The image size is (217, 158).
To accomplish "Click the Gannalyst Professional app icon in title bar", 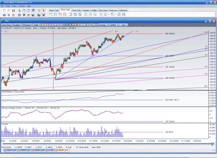I will (x=2, y=2).
